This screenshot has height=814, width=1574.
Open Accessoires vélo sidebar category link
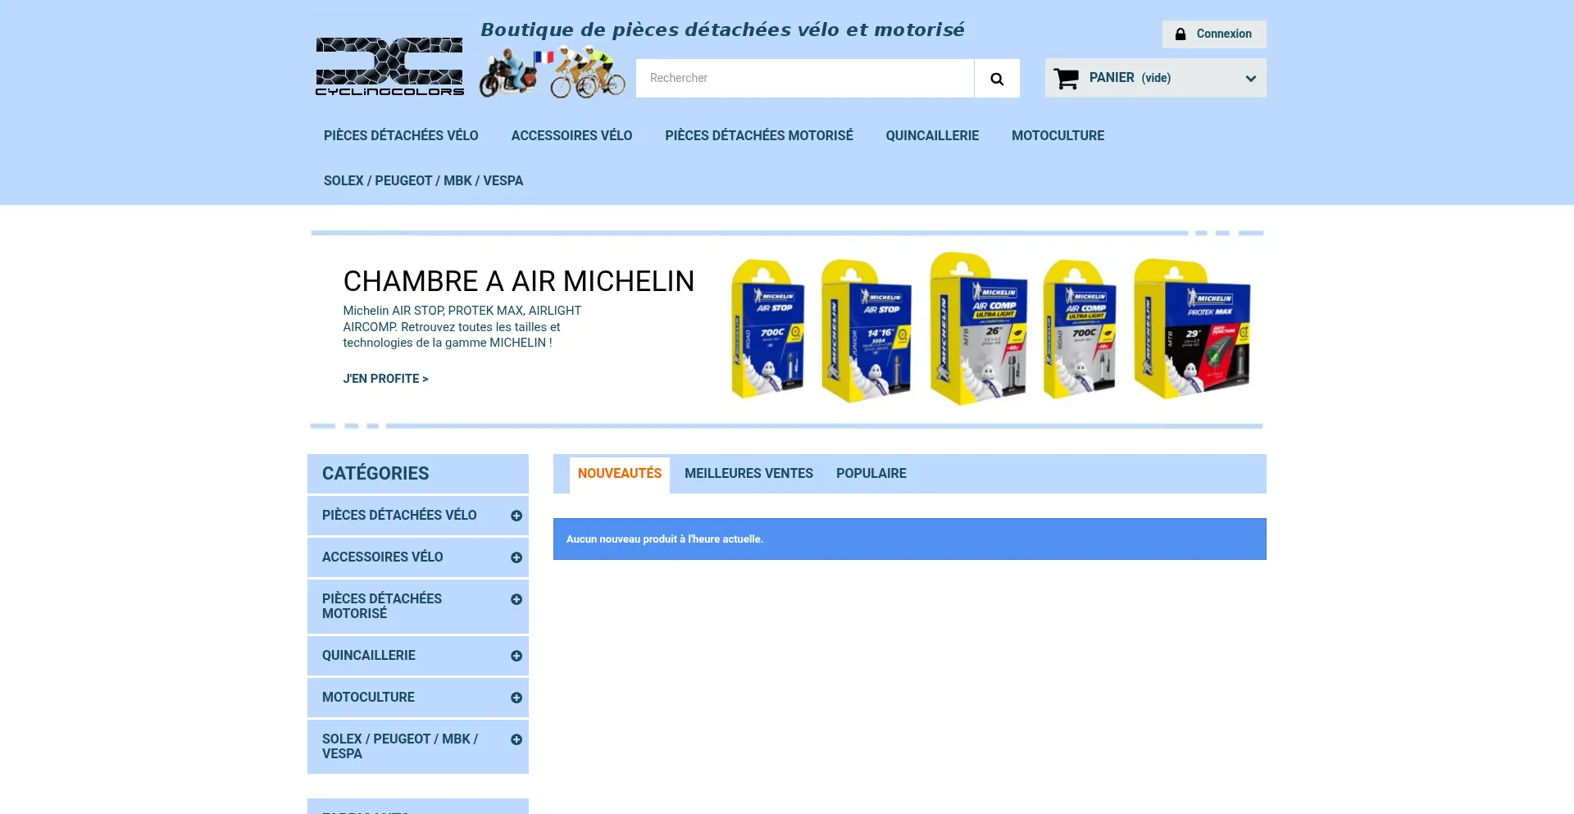[x=382, y=557]
